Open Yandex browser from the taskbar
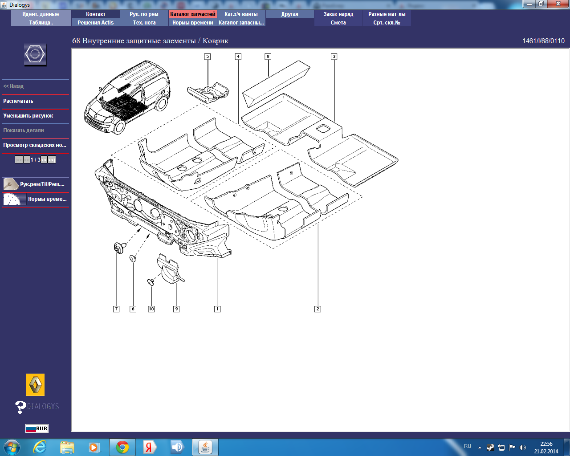Screen dimensions: 570x456 (x=150, y=447)
